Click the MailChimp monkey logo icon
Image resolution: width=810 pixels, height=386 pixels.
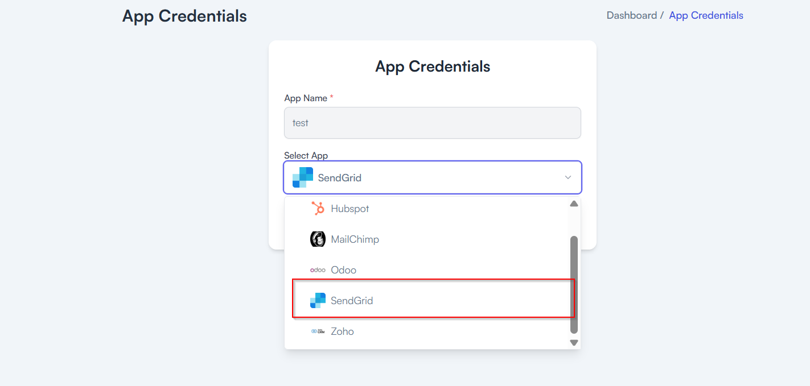pyautogui.click(x=318, y=239)
